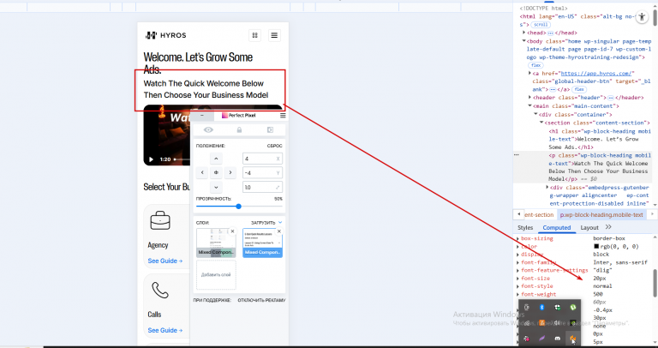Click Добавить слой to add layer

216,275
